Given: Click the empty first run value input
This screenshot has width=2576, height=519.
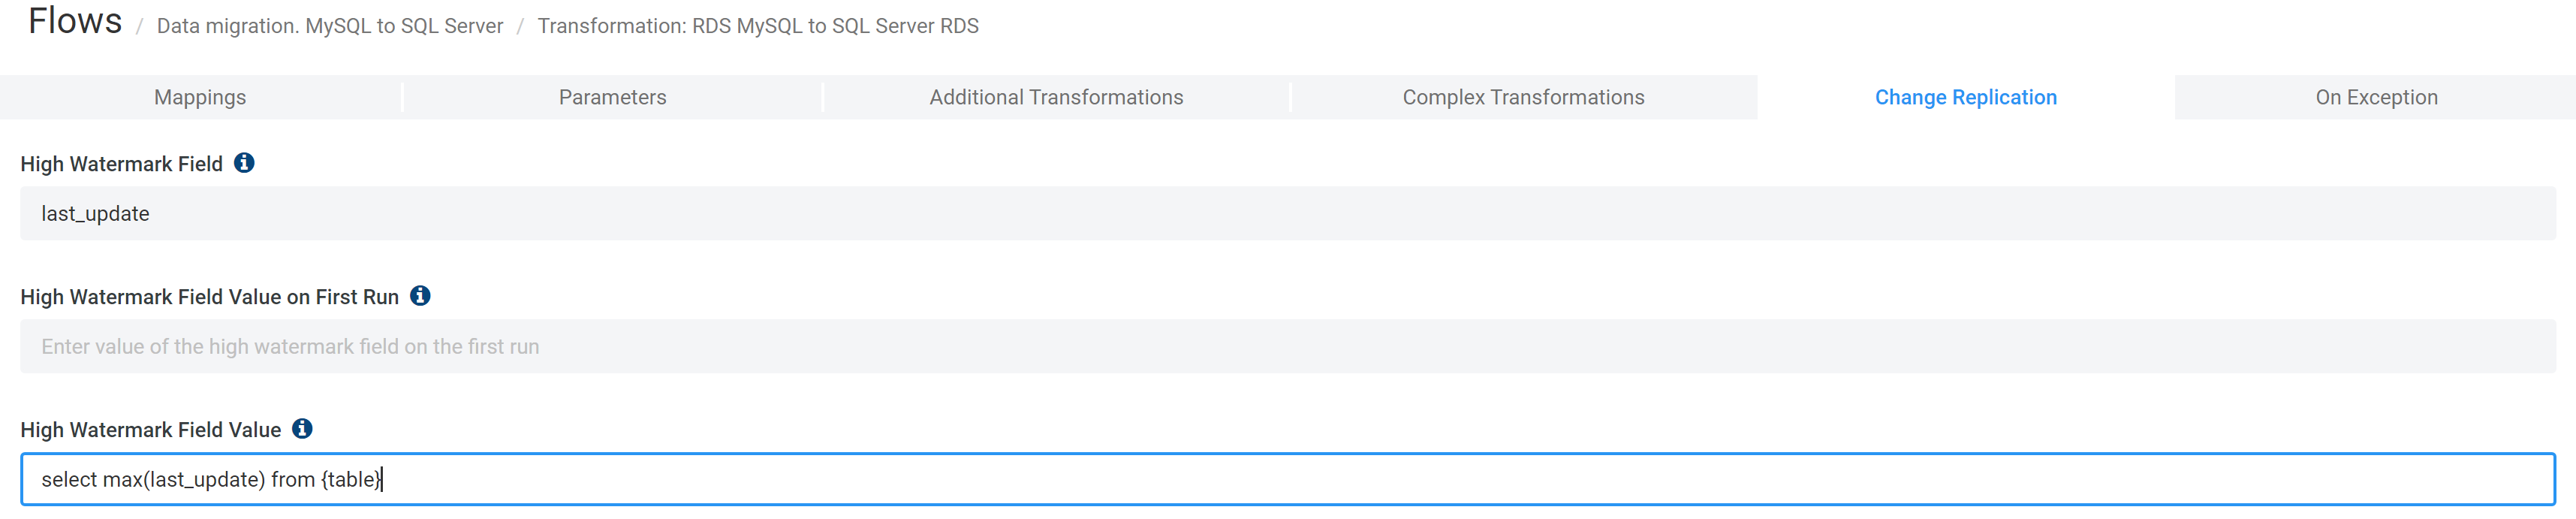Looking at the screenshot, I should coord(1288,346).
